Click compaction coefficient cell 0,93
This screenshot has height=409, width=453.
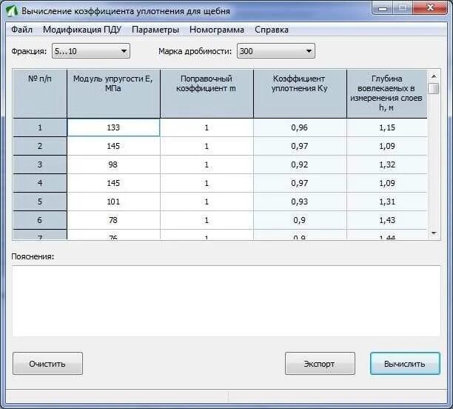pos(300,202)
